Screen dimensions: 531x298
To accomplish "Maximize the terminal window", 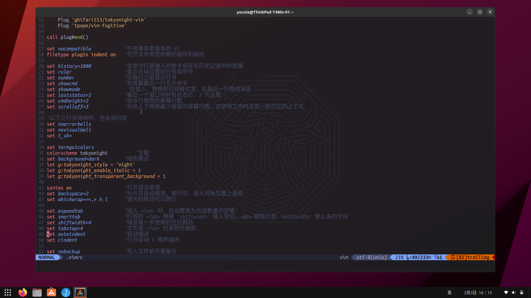I will pos(480,12).
